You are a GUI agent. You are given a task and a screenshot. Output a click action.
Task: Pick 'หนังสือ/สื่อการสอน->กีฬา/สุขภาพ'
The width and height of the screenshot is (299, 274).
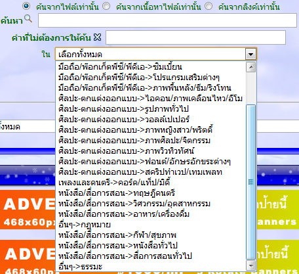click(151, 235)
